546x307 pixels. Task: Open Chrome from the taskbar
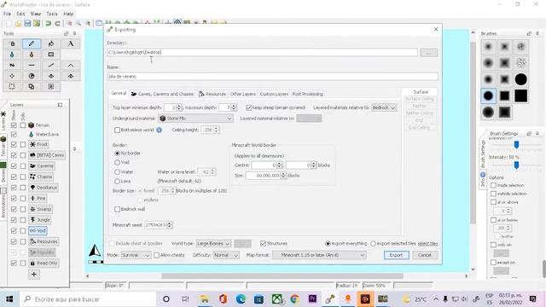[294, 299]
